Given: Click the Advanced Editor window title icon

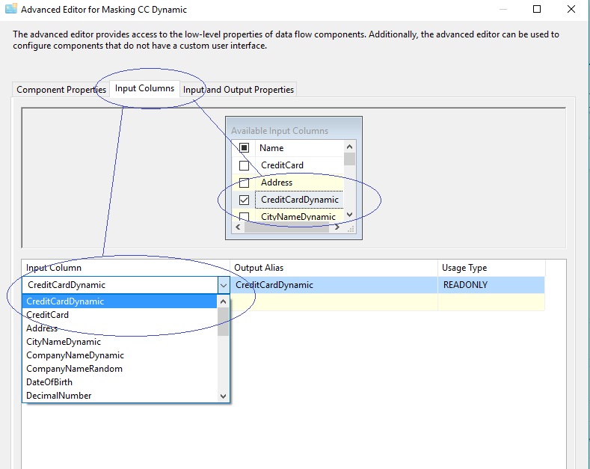Looking at the screenshot, I should (10, 9).
